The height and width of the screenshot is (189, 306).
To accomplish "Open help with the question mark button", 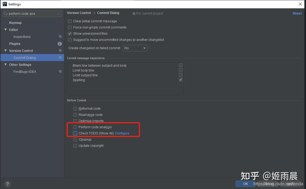I will [x=8, y=184].
